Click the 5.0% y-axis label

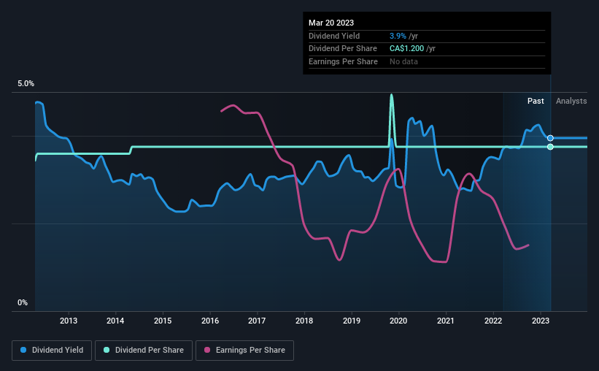point(26,84)
